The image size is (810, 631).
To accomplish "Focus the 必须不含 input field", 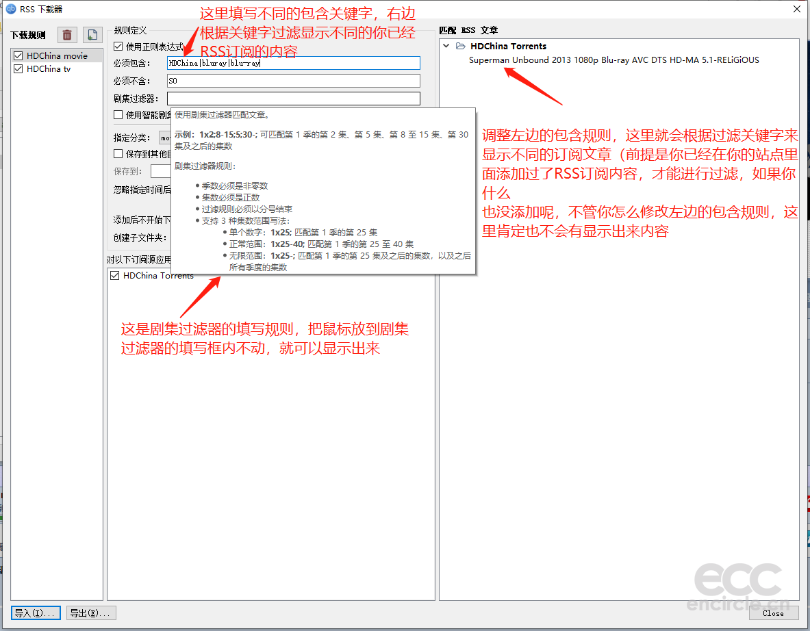I will (x=293, y=81).
